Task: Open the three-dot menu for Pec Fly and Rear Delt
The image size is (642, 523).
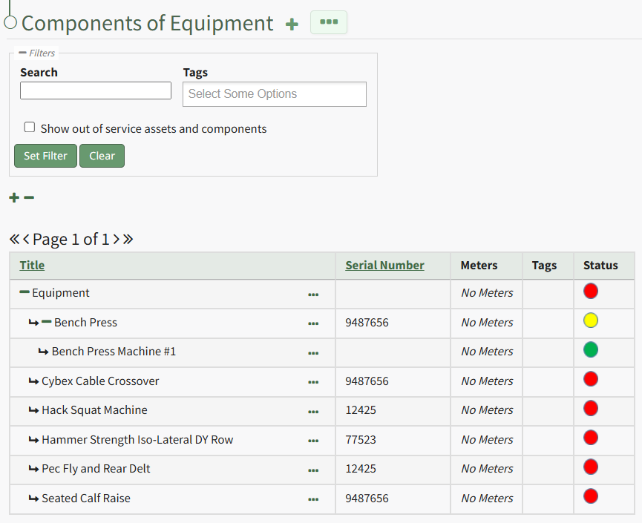Action: pyautogui.click(x=313, y=470)
